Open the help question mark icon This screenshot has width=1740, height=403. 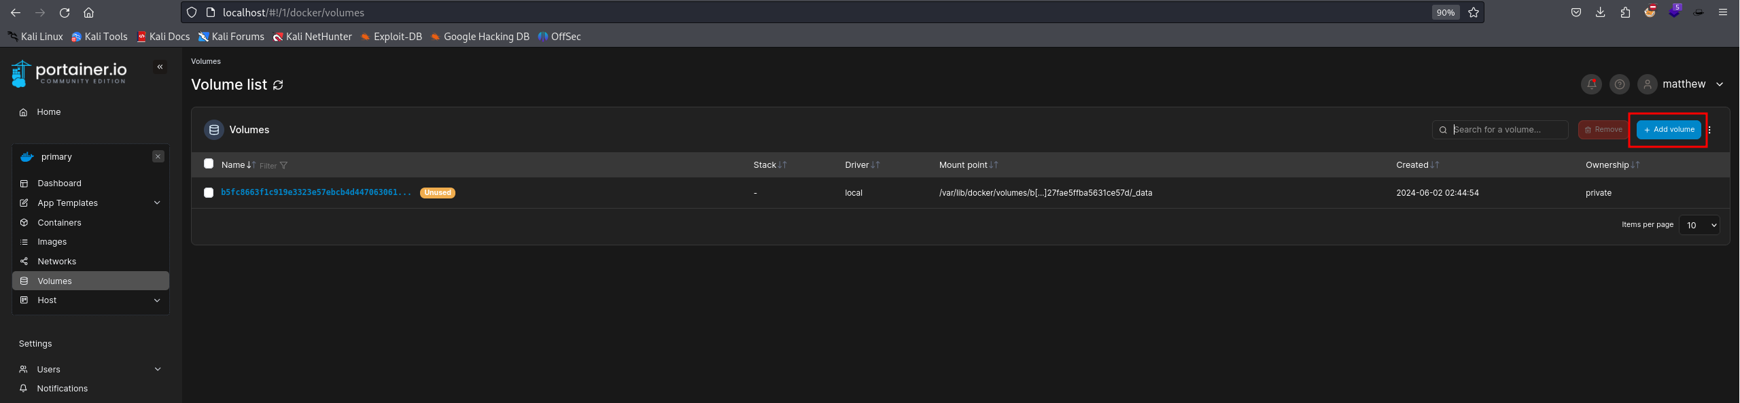click(1620, 84)
